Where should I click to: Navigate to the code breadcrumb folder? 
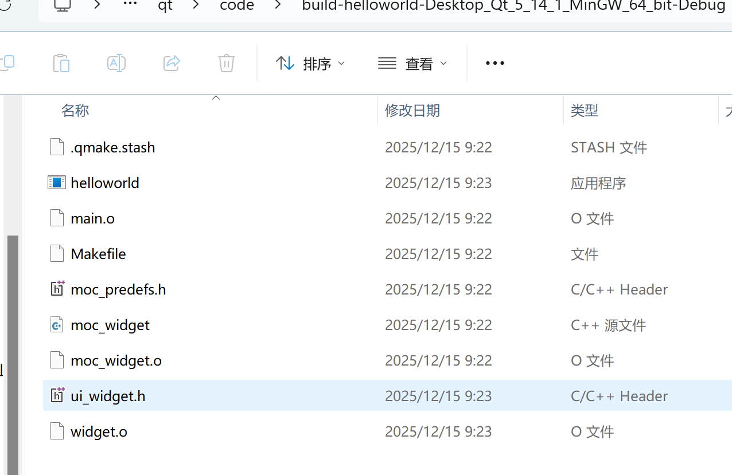(236, 6)
